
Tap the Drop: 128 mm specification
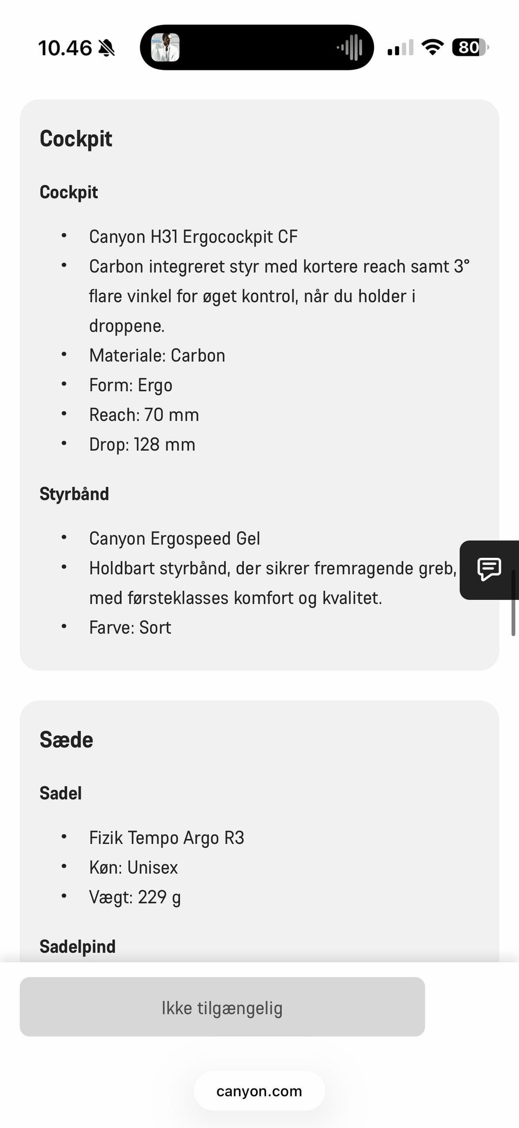coord(142,445)
